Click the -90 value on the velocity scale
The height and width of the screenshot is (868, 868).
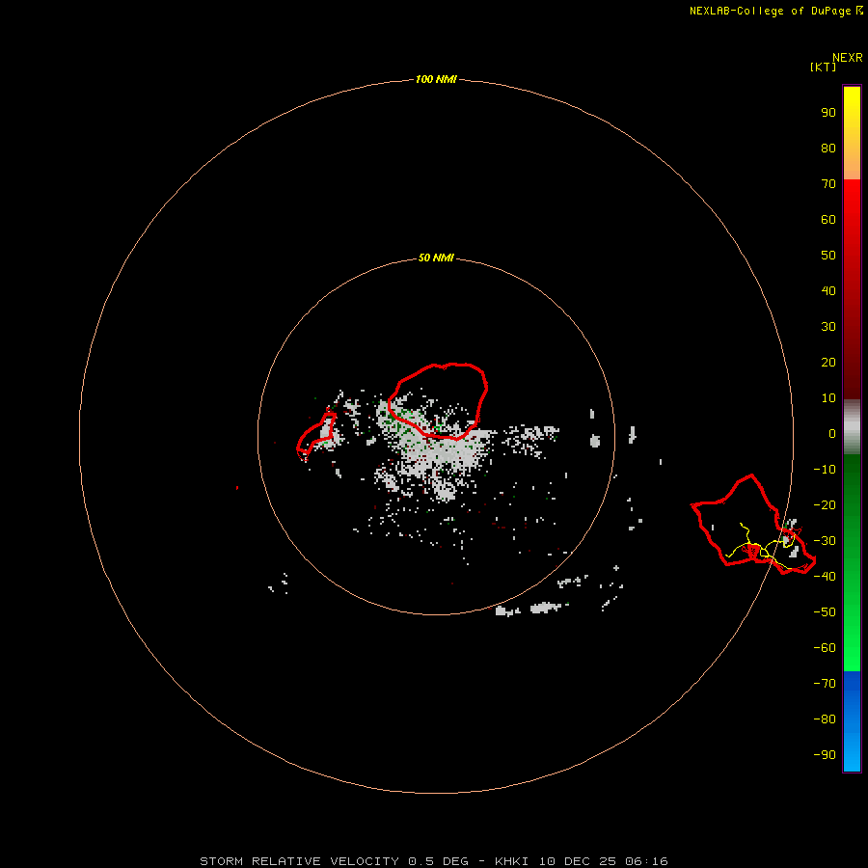pyautogui.click(x=825, y=754)
